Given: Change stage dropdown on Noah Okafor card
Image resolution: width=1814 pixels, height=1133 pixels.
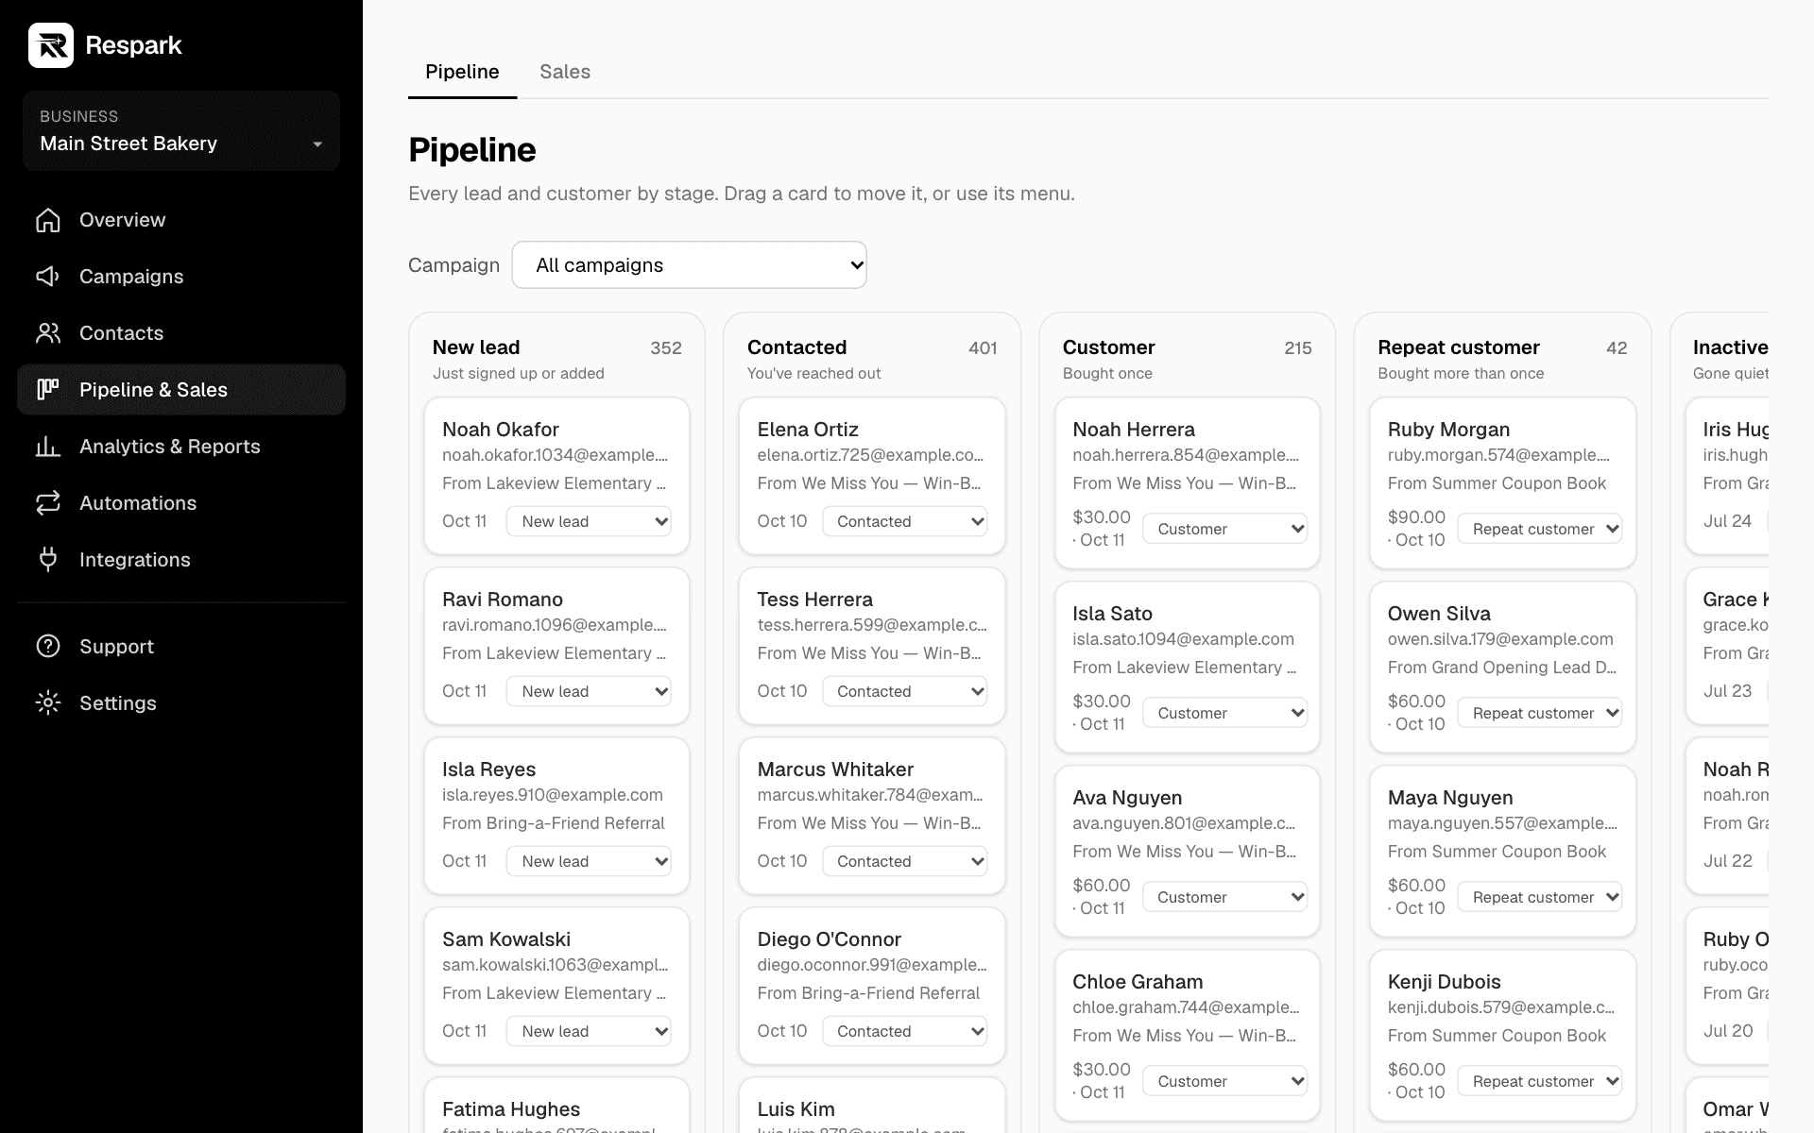Looking at the screenshot, I should click(x=589, y=521).
